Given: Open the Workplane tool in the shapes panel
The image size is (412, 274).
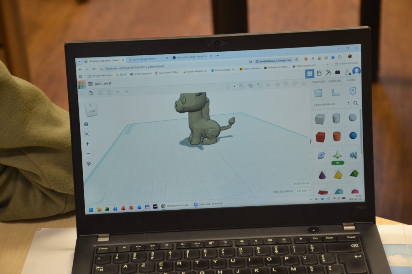Looking at the screenshot, I should [x=318, y=93].
